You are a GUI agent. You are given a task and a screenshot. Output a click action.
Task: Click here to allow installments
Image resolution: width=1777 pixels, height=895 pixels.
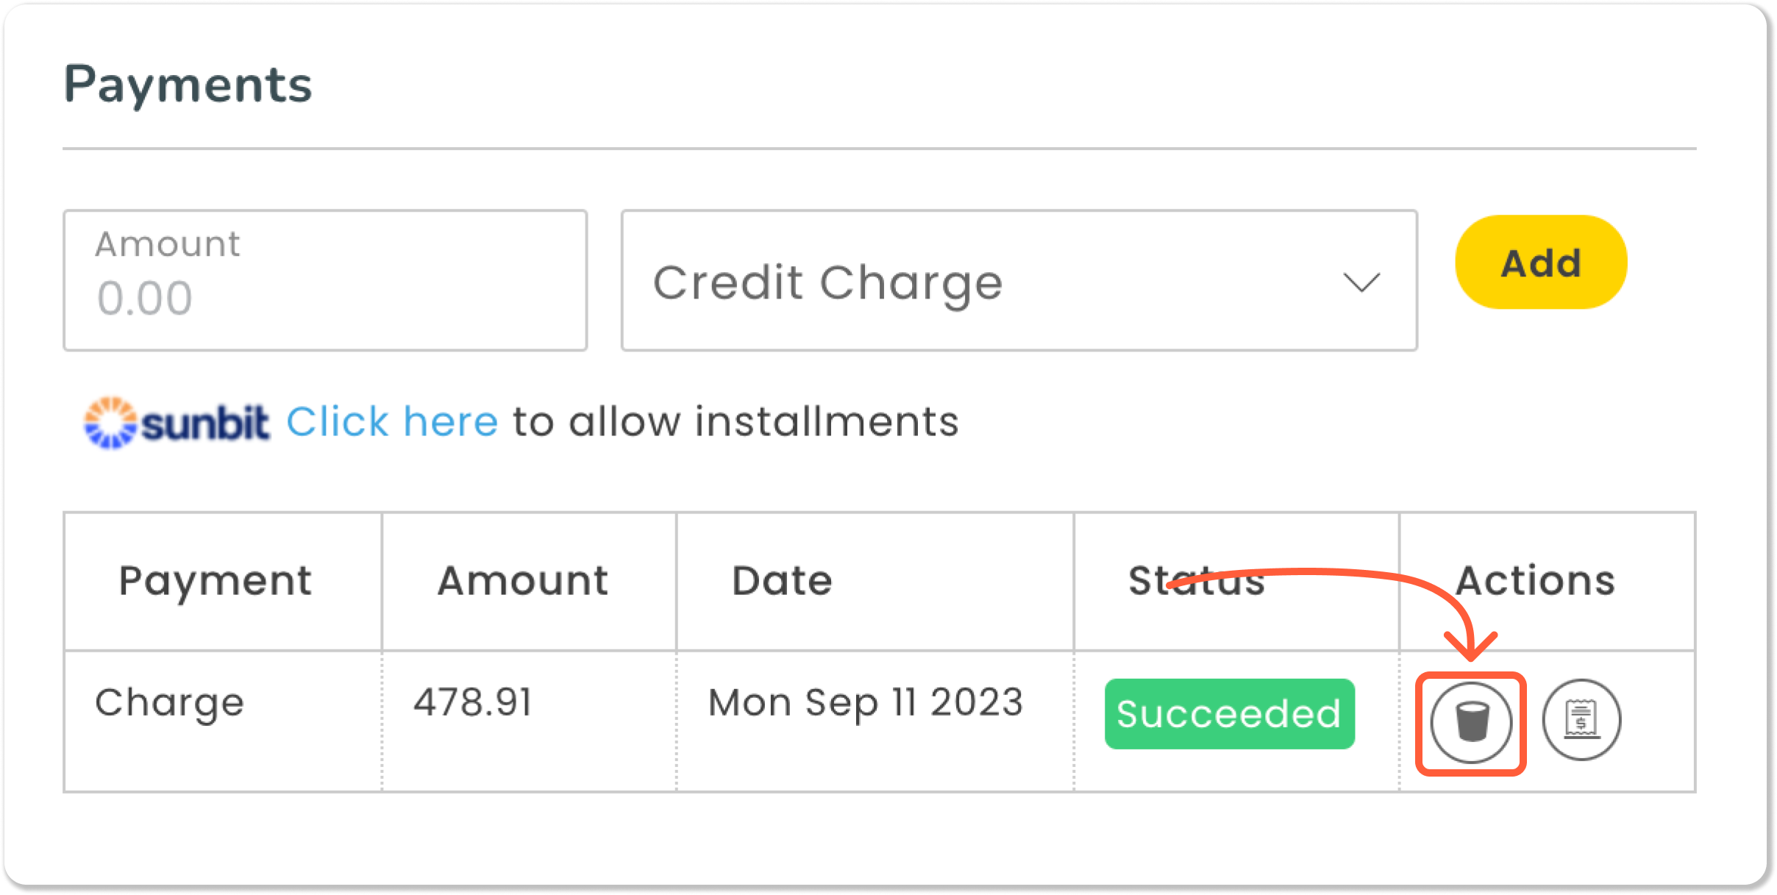(x=393, y=421)
